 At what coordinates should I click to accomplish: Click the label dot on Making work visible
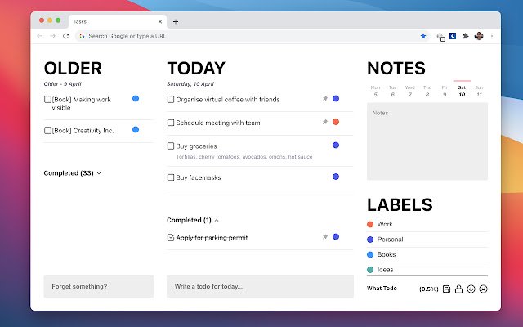pyautogui.click(x=136, y=98)
